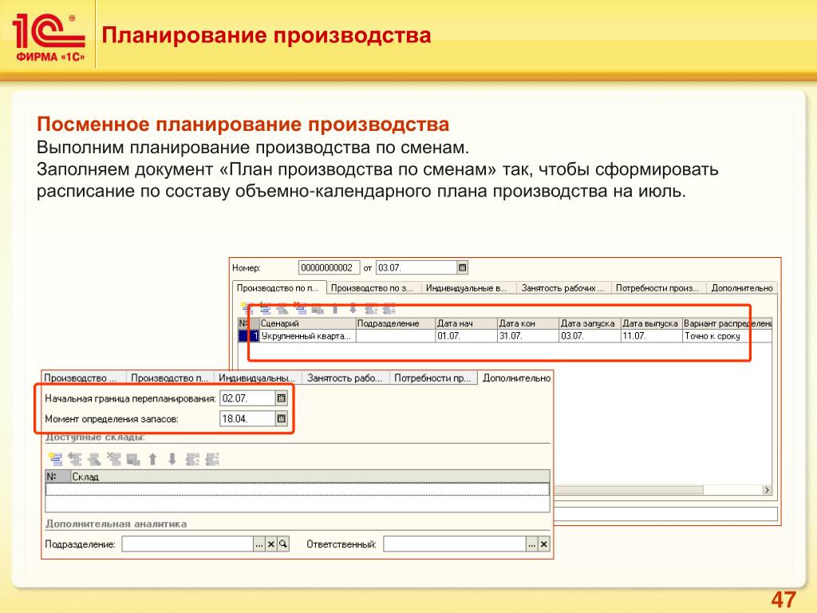Click the Подразделение column header

[396, 323]
